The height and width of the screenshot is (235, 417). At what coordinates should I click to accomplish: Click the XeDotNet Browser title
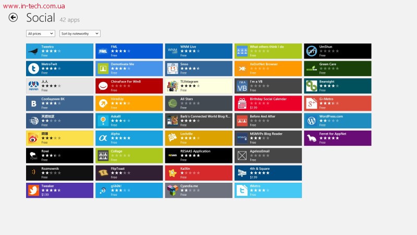[264, 64]
